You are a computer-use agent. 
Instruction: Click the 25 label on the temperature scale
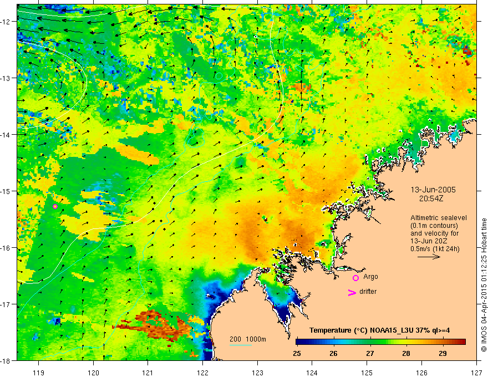click(297, 353)
